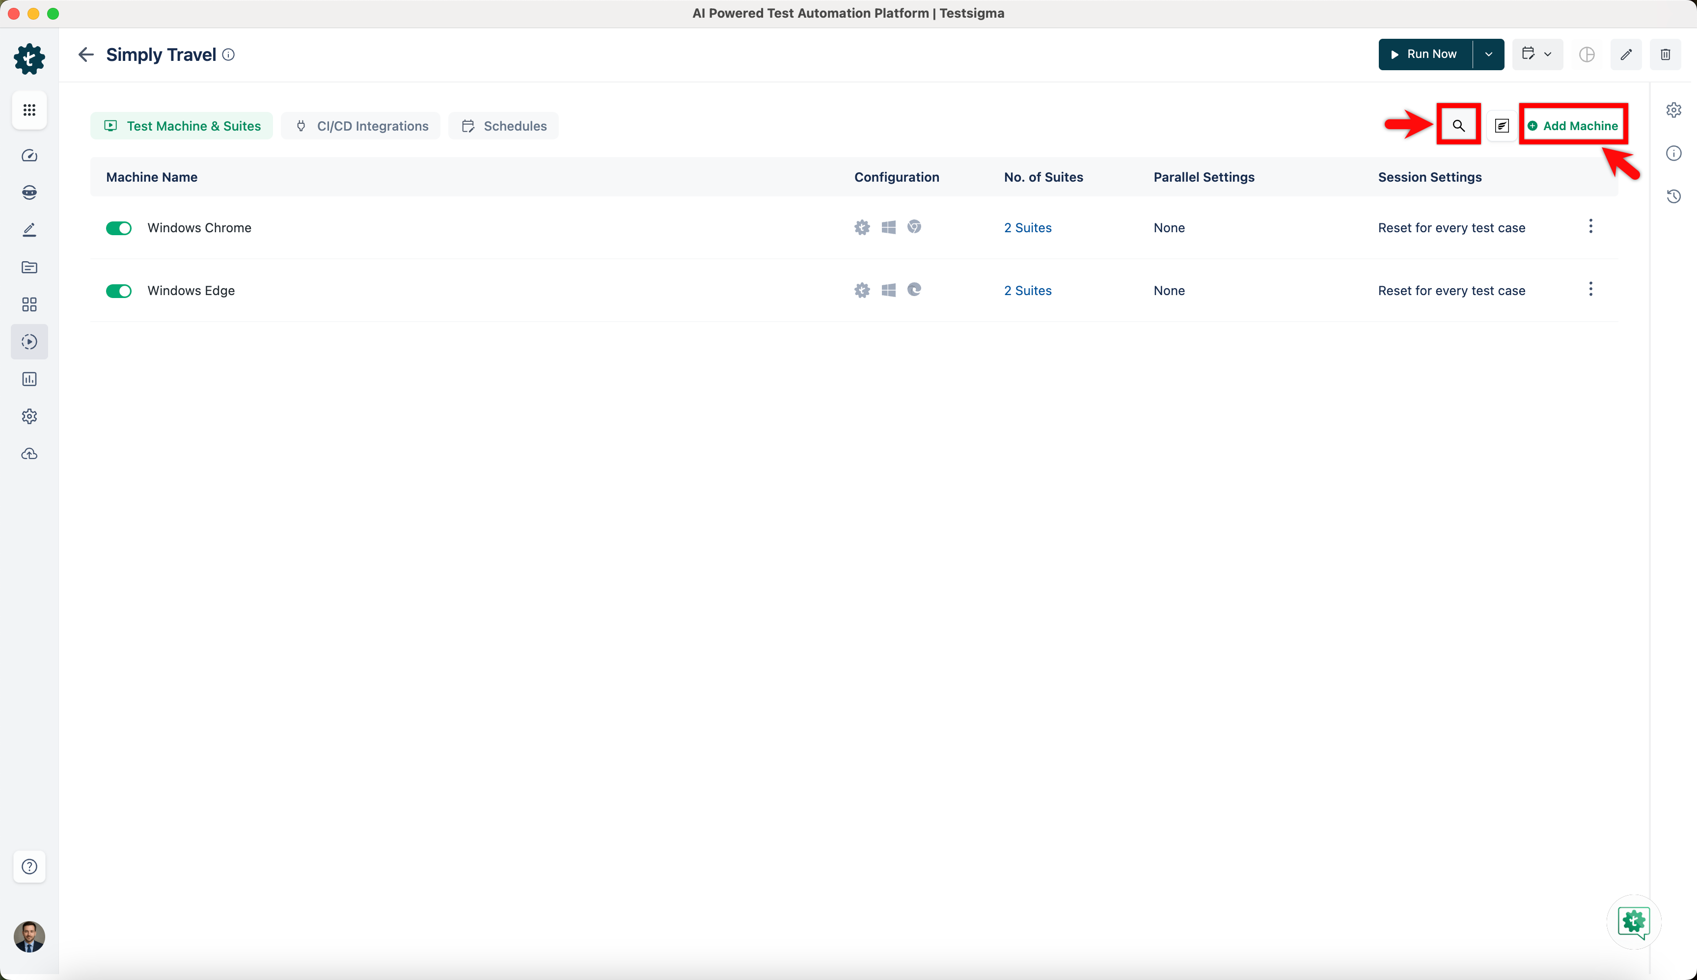1697x980 pixels.
Task: Click the delete trash icon in top toolbar
Action: point(1666,54)
